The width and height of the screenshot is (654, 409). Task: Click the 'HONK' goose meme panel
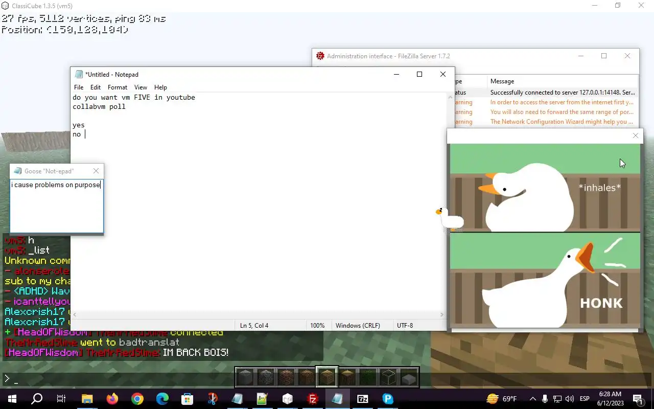[x=545, y=280]
